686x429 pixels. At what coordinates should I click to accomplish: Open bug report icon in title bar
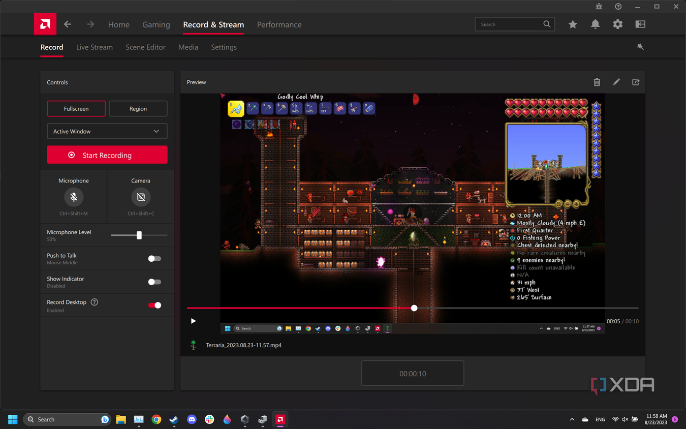click(599, 7)
